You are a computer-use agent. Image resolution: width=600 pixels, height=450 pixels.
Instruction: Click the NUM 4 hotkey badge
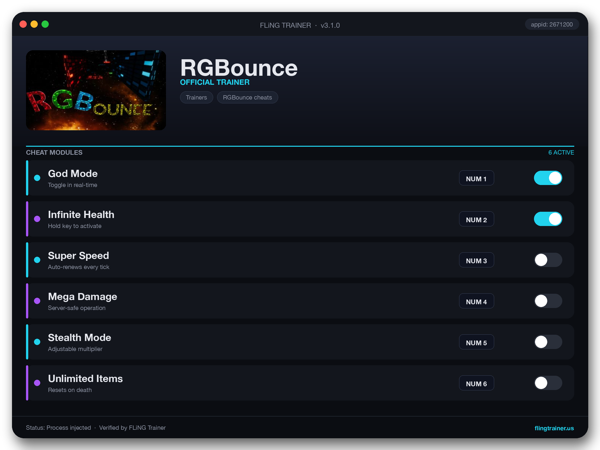point(476,301)
